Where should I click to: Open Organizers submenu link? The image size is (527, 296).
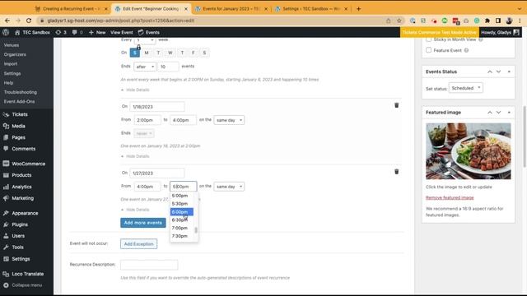click(15, 54)
